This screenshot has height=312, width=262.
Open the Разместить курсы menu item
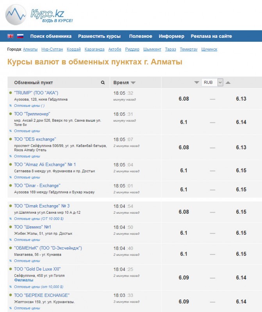point(99,36)
